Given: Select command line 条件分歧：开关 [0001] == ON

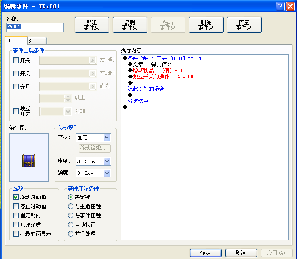Looking at the screenshot, I should 162,58.
